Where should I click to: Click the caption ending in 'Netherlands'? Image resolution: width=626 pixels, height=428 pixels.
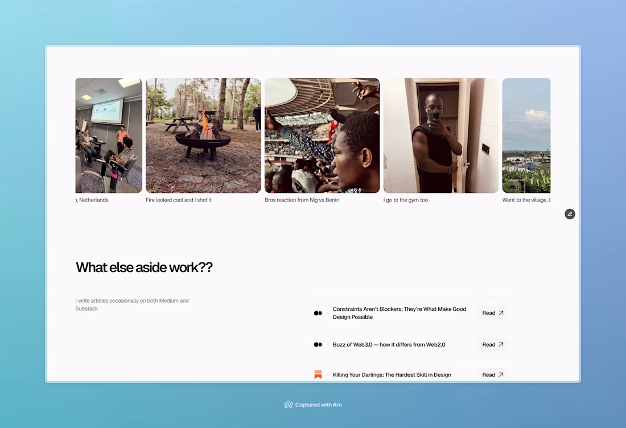click(x=92, y=200)
